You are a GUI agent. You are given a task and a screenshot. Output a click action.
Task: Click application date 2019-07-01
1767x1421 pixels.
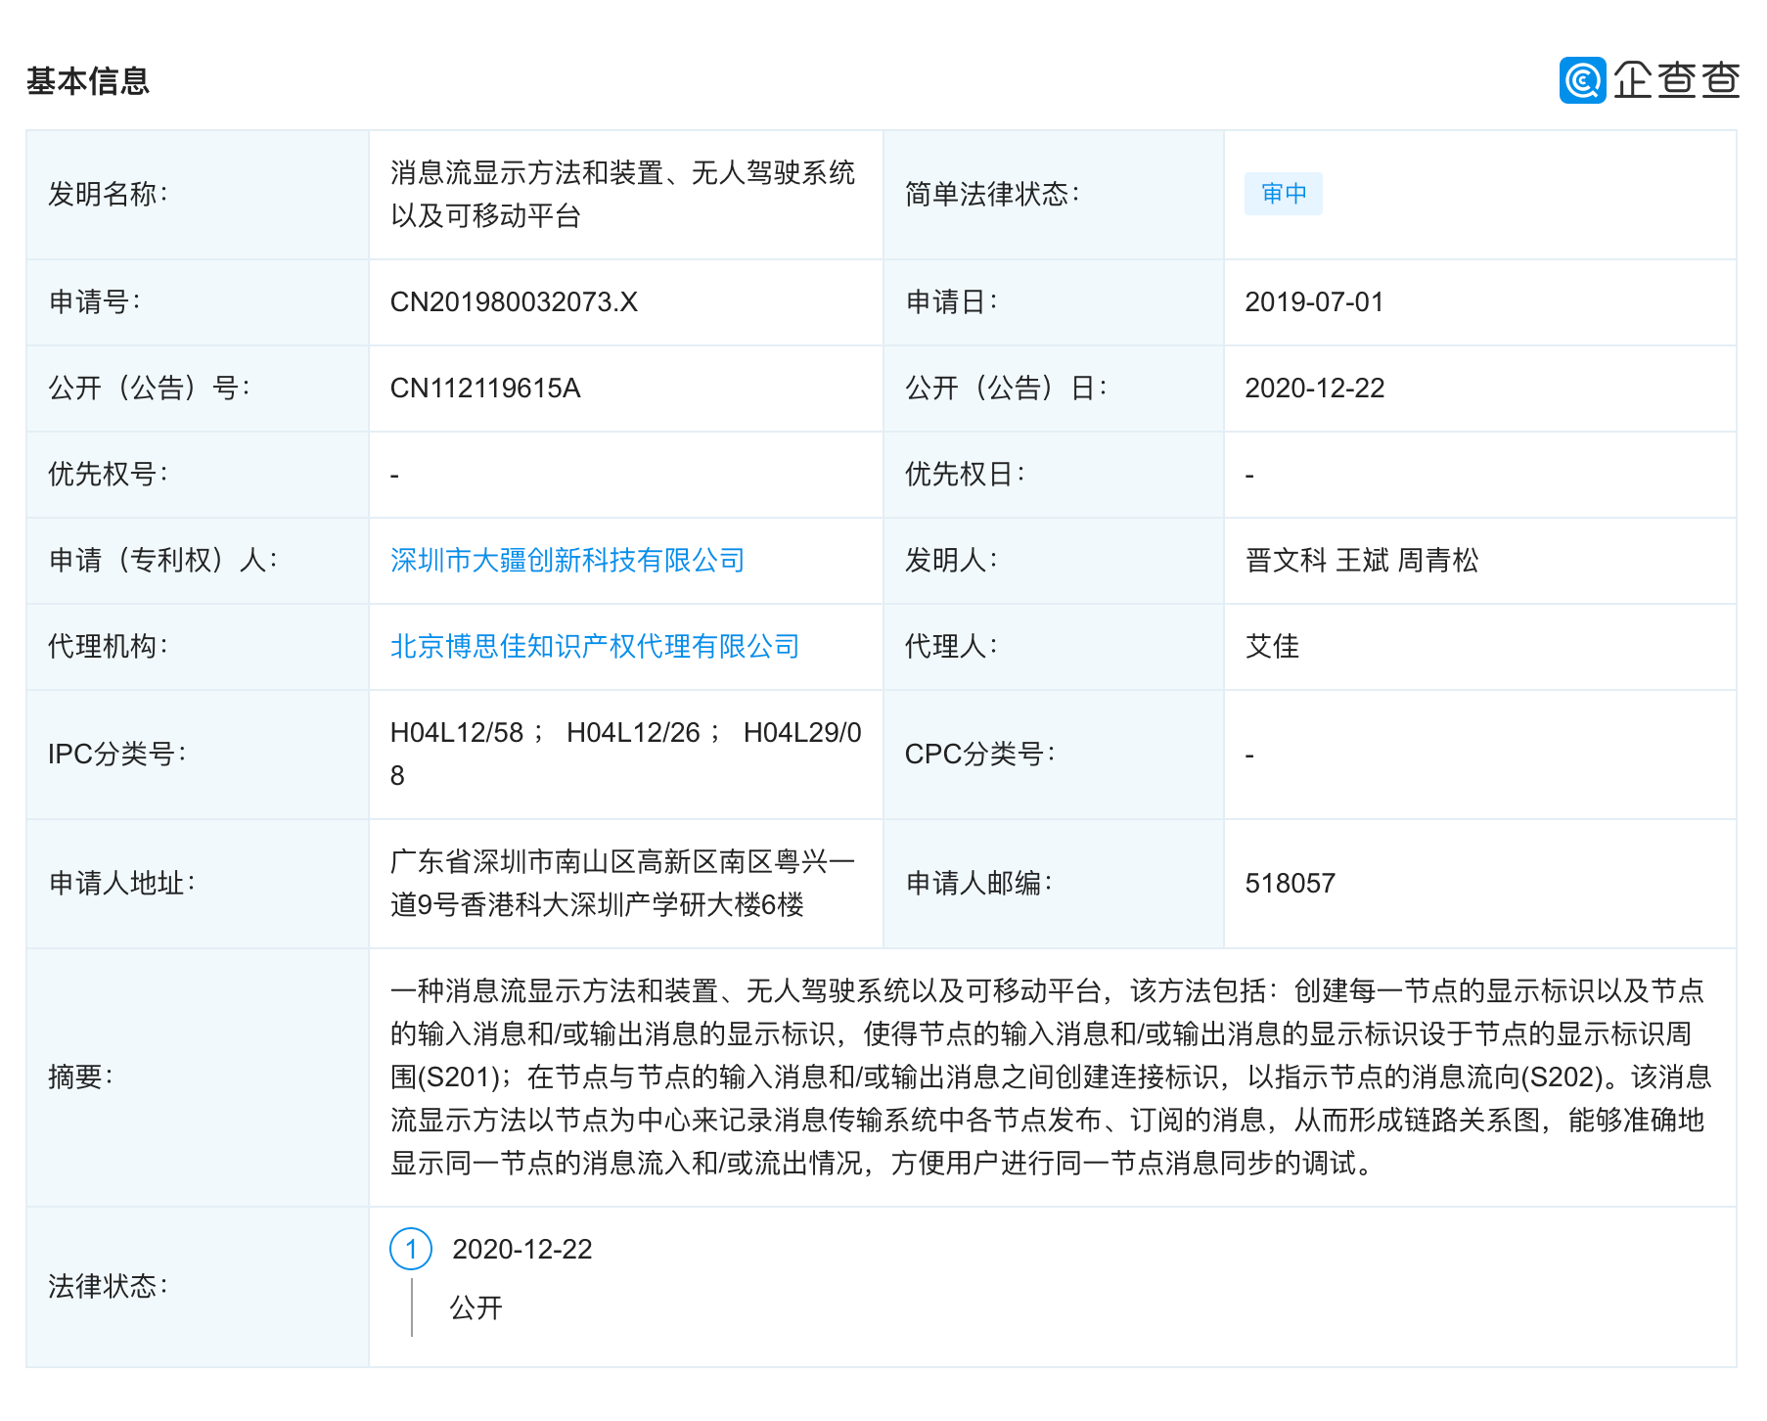[1314, 302]
